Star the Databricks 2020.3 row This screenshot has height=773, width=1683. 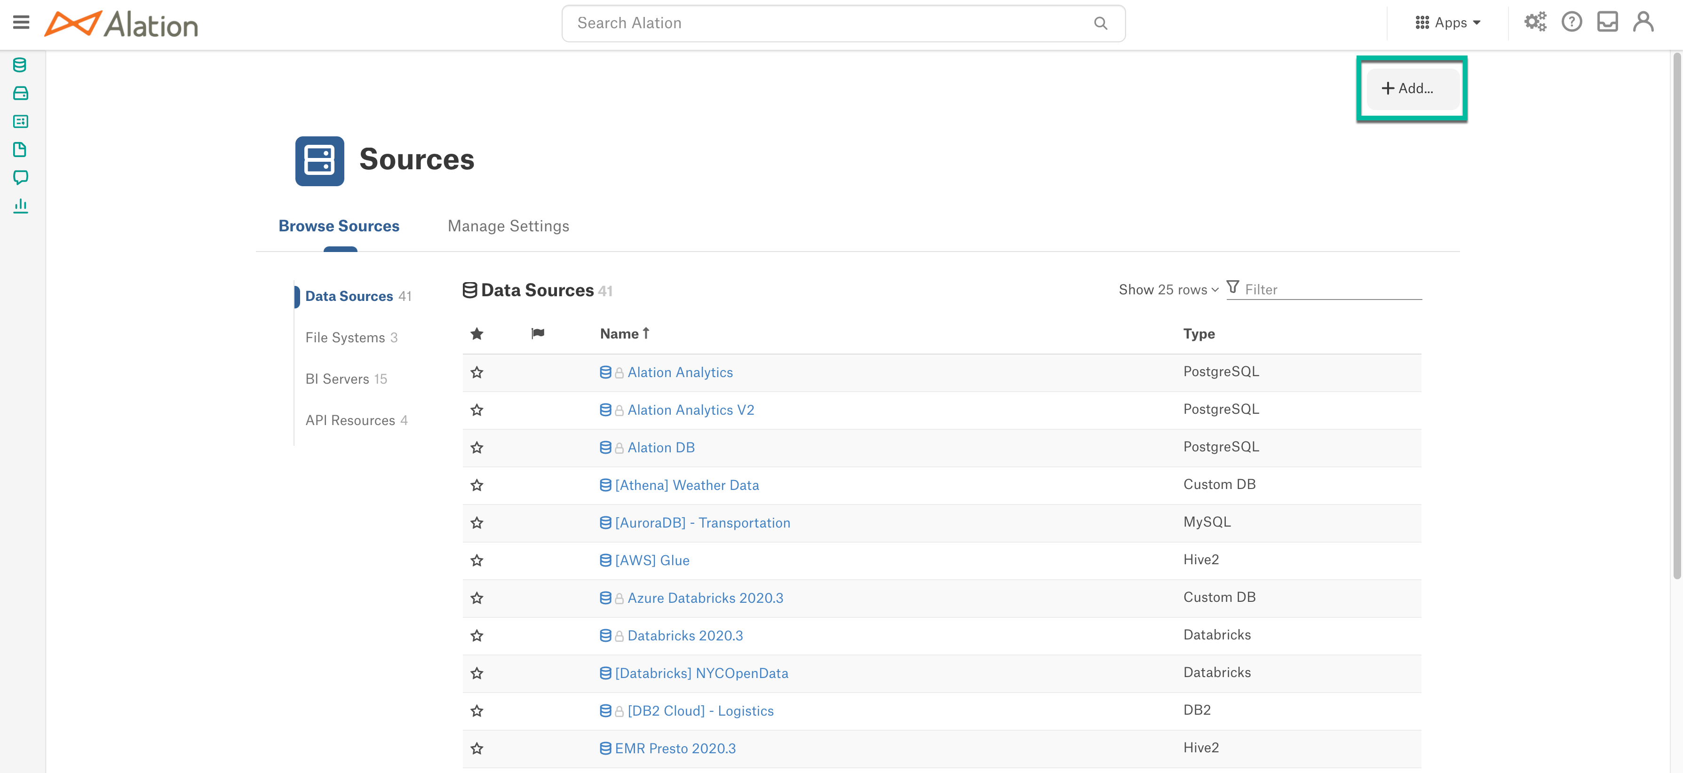pyautogui.click(x=477, y=635)
